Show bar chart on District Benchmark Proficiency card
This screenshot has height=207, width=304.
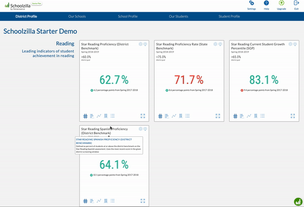[92, 116]
